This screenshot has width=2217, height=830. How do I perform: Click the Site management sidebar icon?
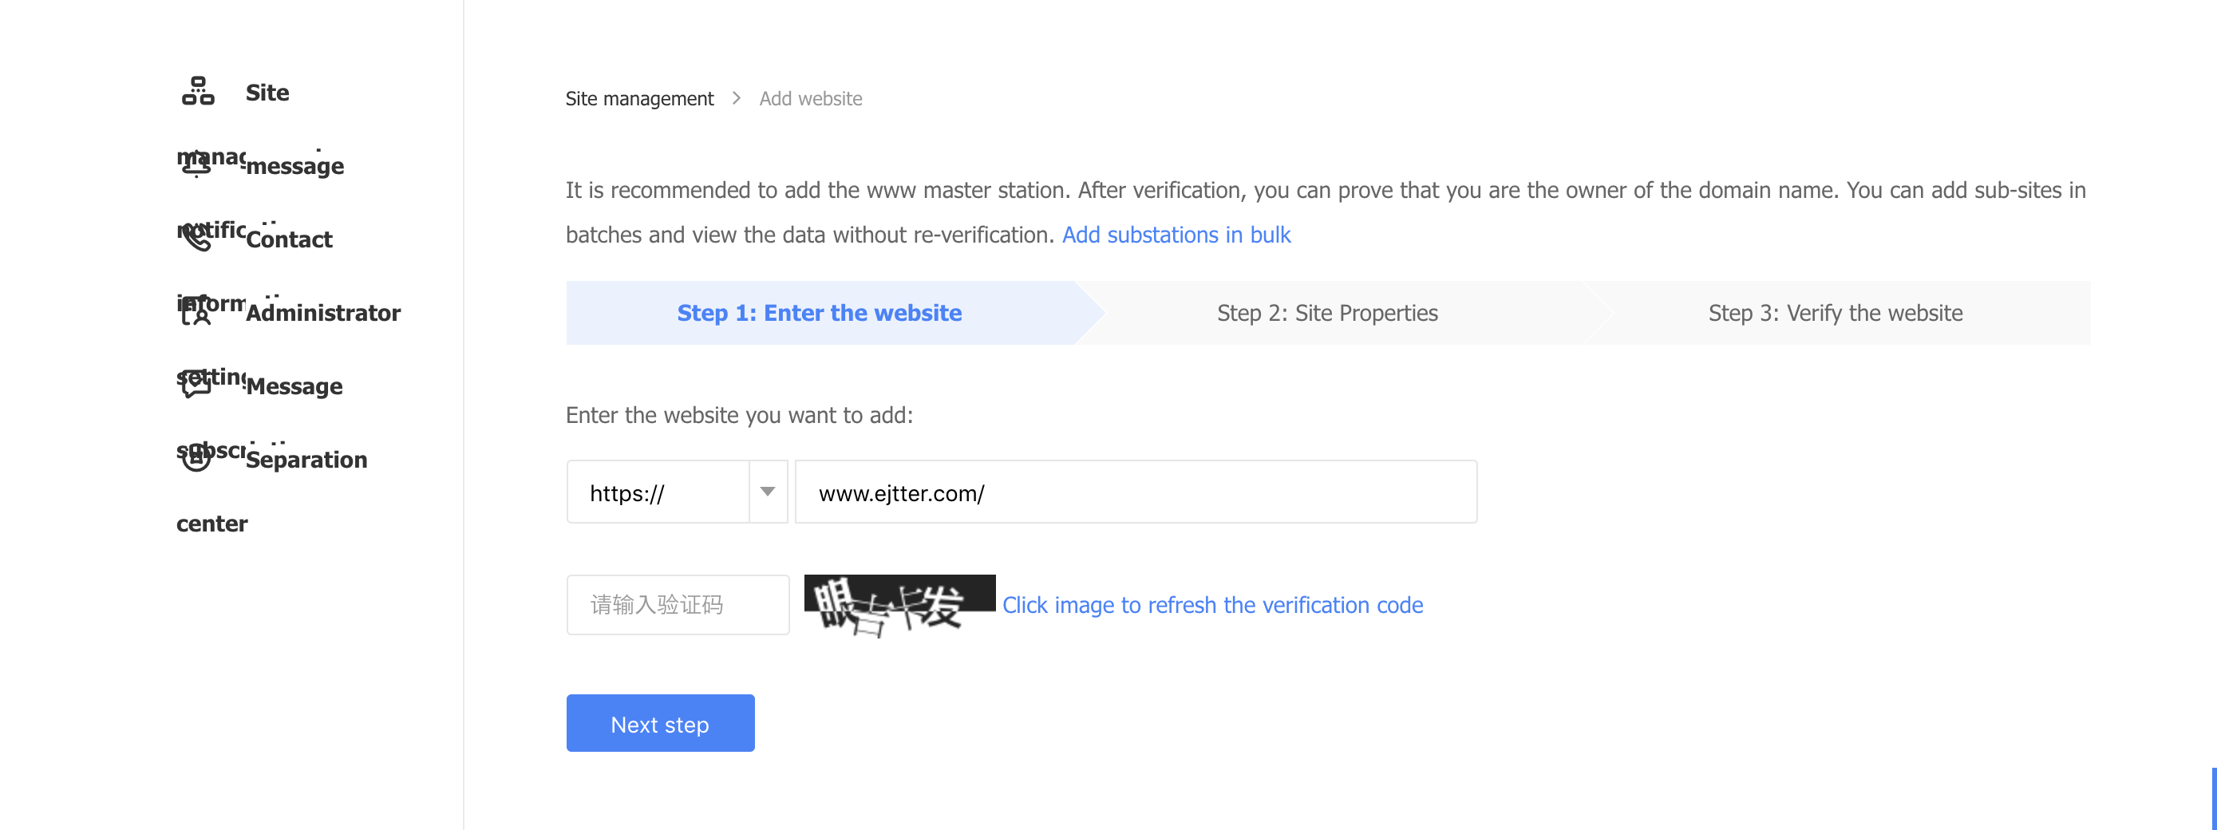pos(198,91)
